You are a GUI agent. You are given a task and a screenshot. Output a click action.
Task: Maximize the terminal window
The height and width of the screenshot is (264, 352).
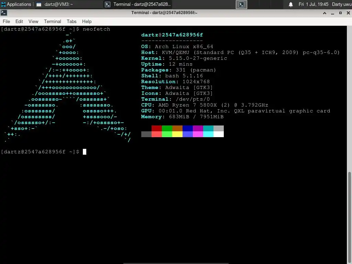pos(340,13)
